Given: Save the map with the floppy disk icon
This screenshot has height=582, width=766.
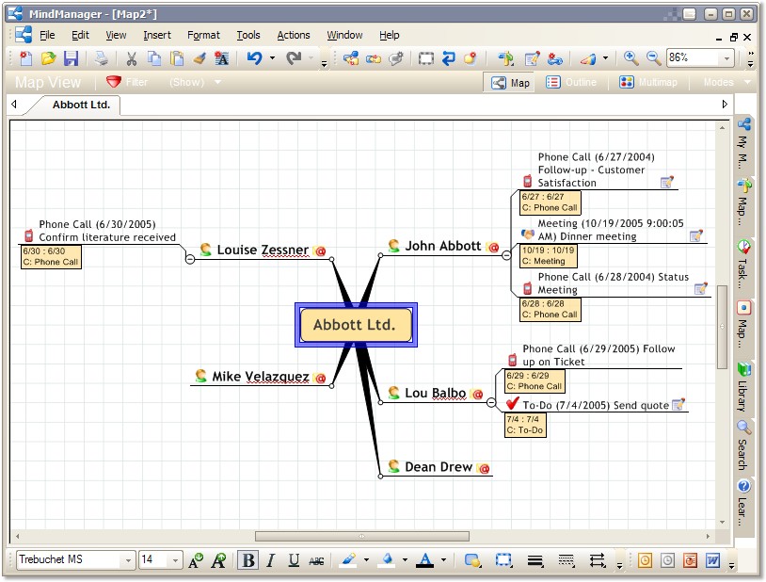Looking at the screenshot, I should click(71, 58).
